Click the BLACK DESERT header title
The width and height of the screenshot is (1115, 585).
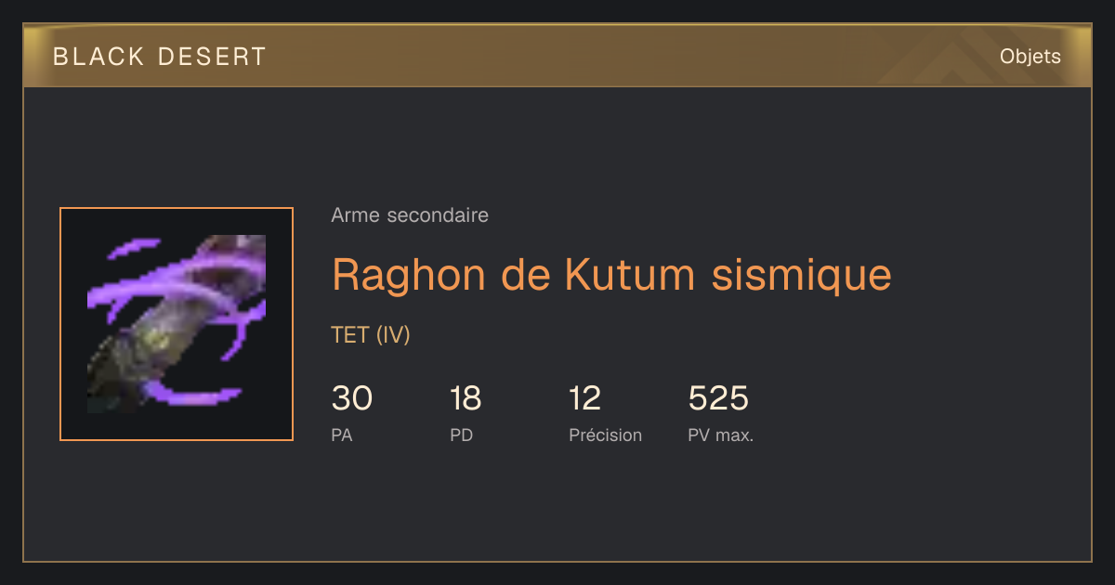tap(160, 57)
